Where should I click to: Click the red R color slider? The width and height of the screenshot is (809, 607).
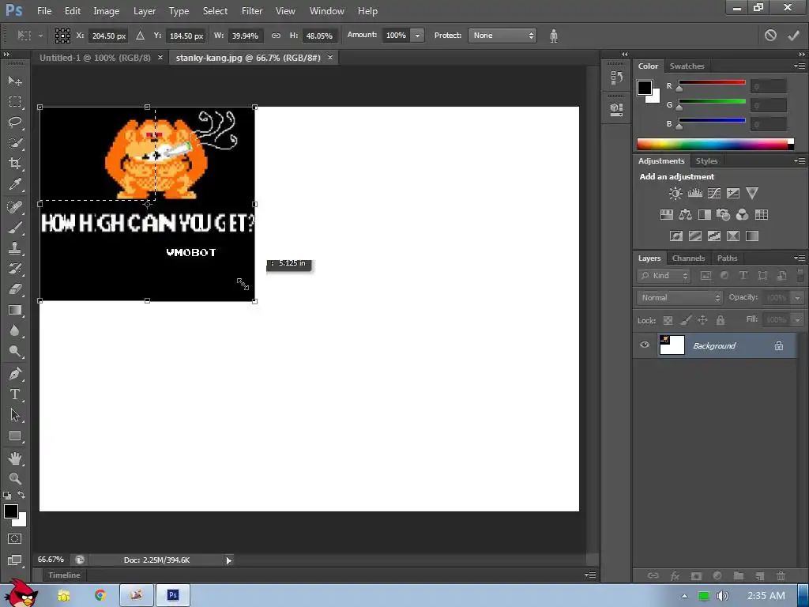click(x=712, y=82)
